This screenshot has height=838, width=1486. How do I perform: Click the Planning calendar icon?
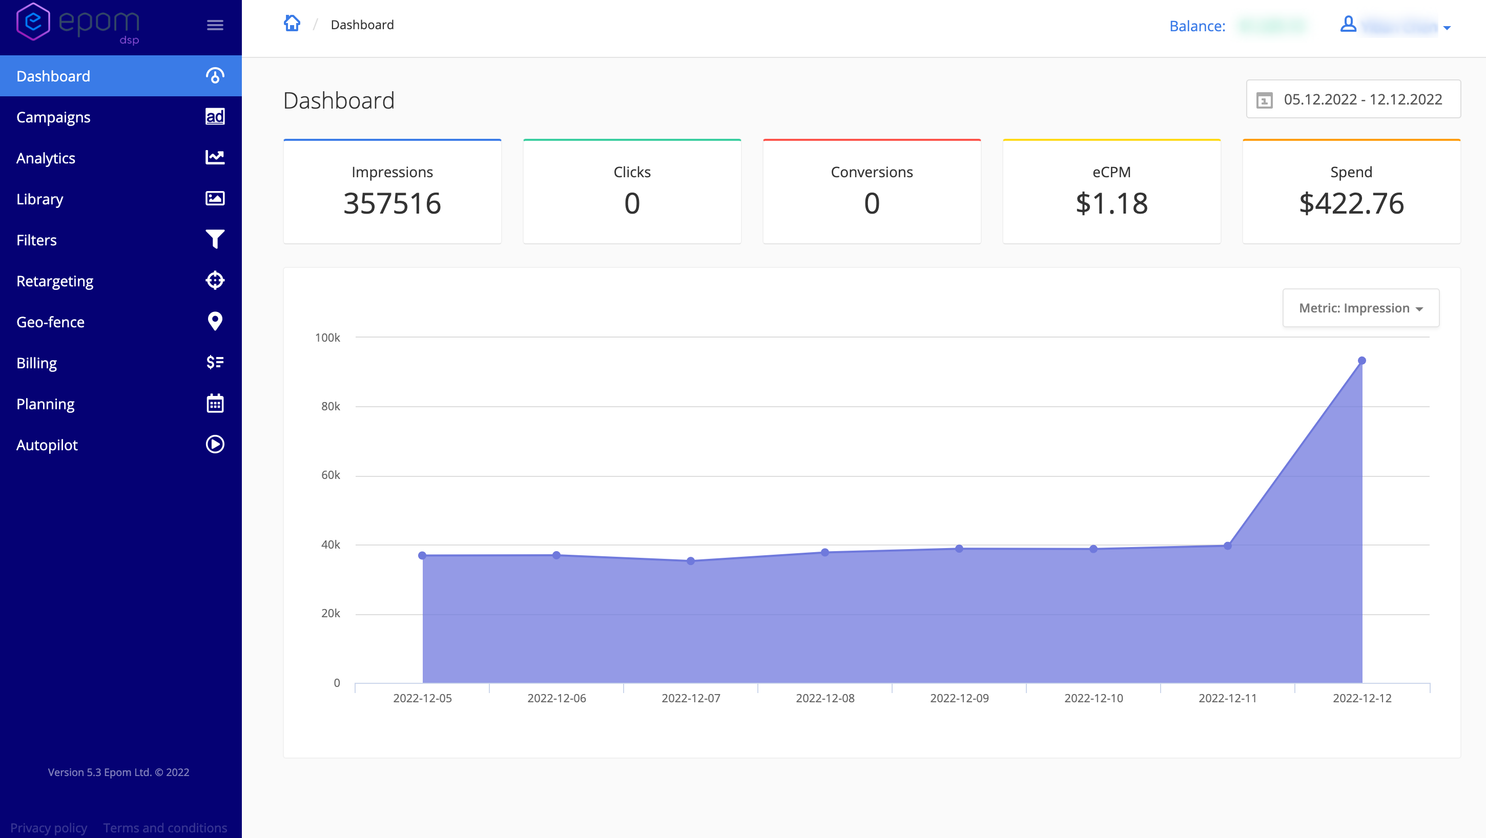click(215, 403)
